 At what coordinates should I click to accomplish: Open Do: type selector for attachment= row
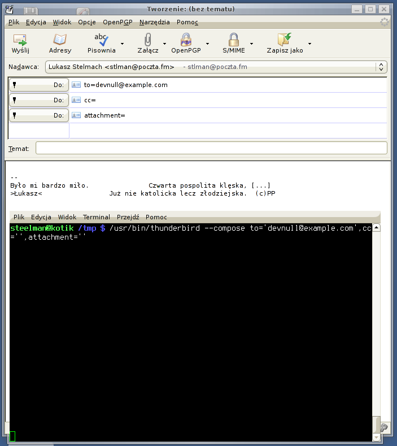(x=39, y=115)
